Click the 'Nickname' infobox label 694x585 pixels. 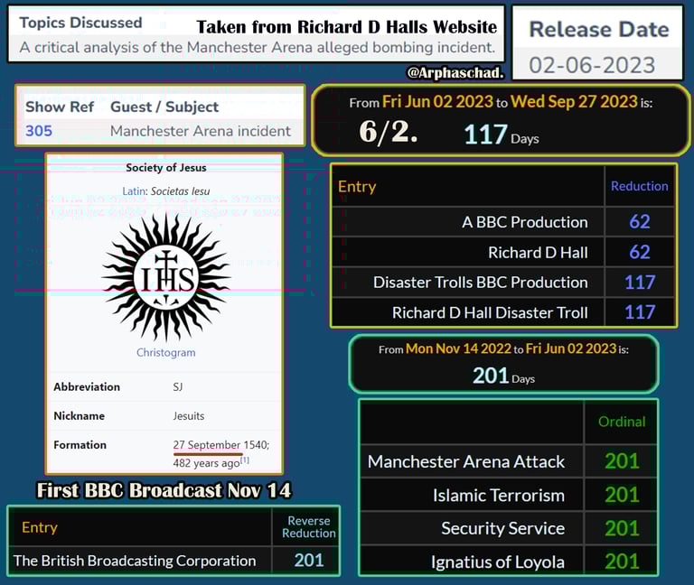[80, 416]
